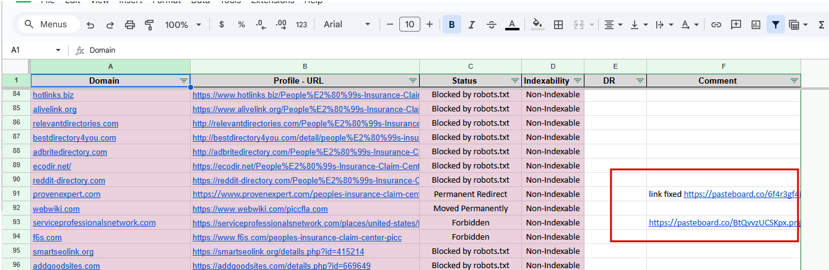The image size is (829, 270).
Task: Open the borders tool
Action: tap(558, 25)
